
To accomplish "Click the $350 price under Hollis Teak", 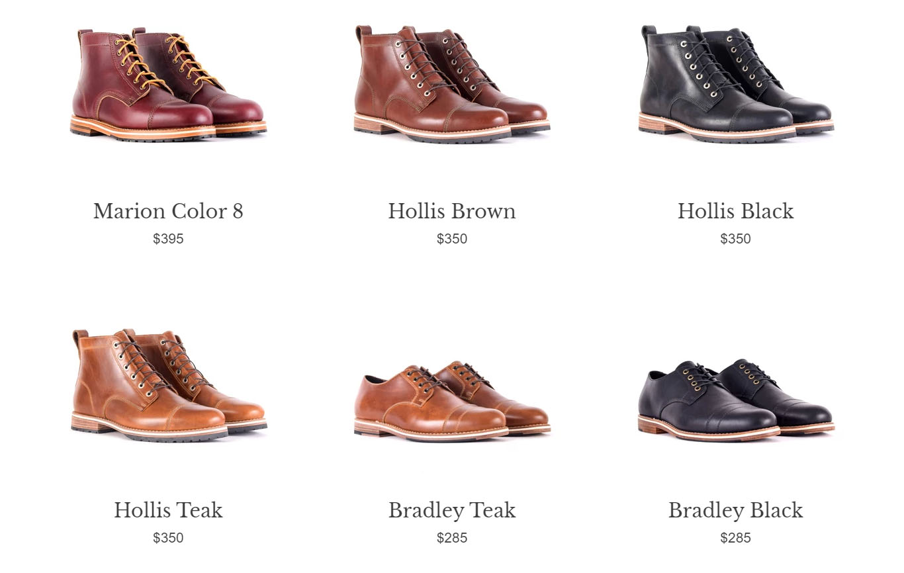I will [168, 538].
